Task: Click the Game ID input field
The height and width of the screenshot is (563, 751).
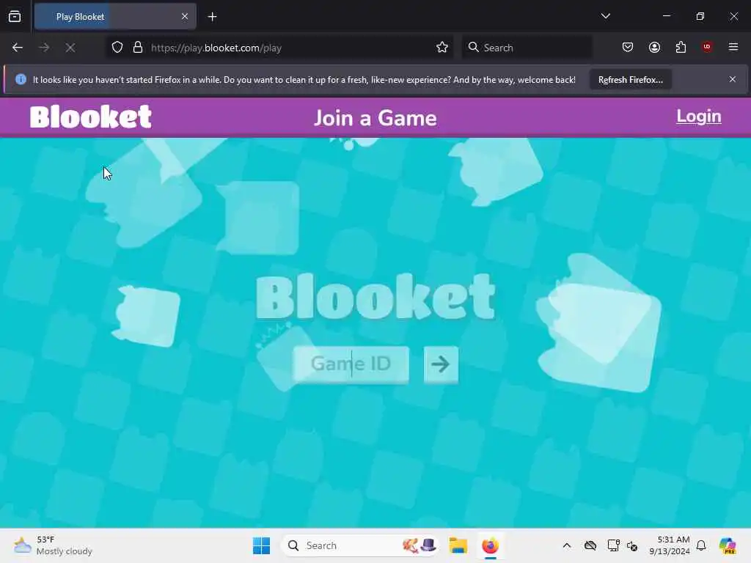Action: 351,364
